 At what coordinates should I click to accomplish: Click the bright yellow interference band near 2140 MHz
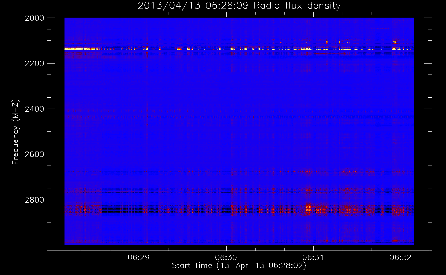pyautogui.click(x=239, y=49)
